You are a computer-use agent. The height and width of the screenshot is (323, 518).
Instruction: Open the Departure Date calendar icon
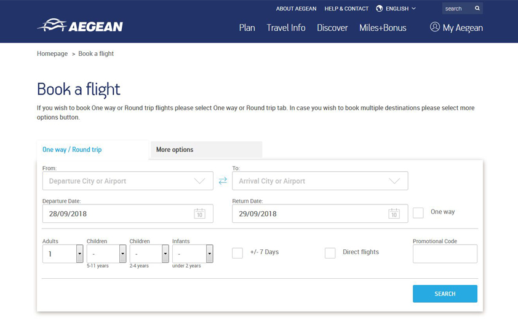[x=199, y=214]
